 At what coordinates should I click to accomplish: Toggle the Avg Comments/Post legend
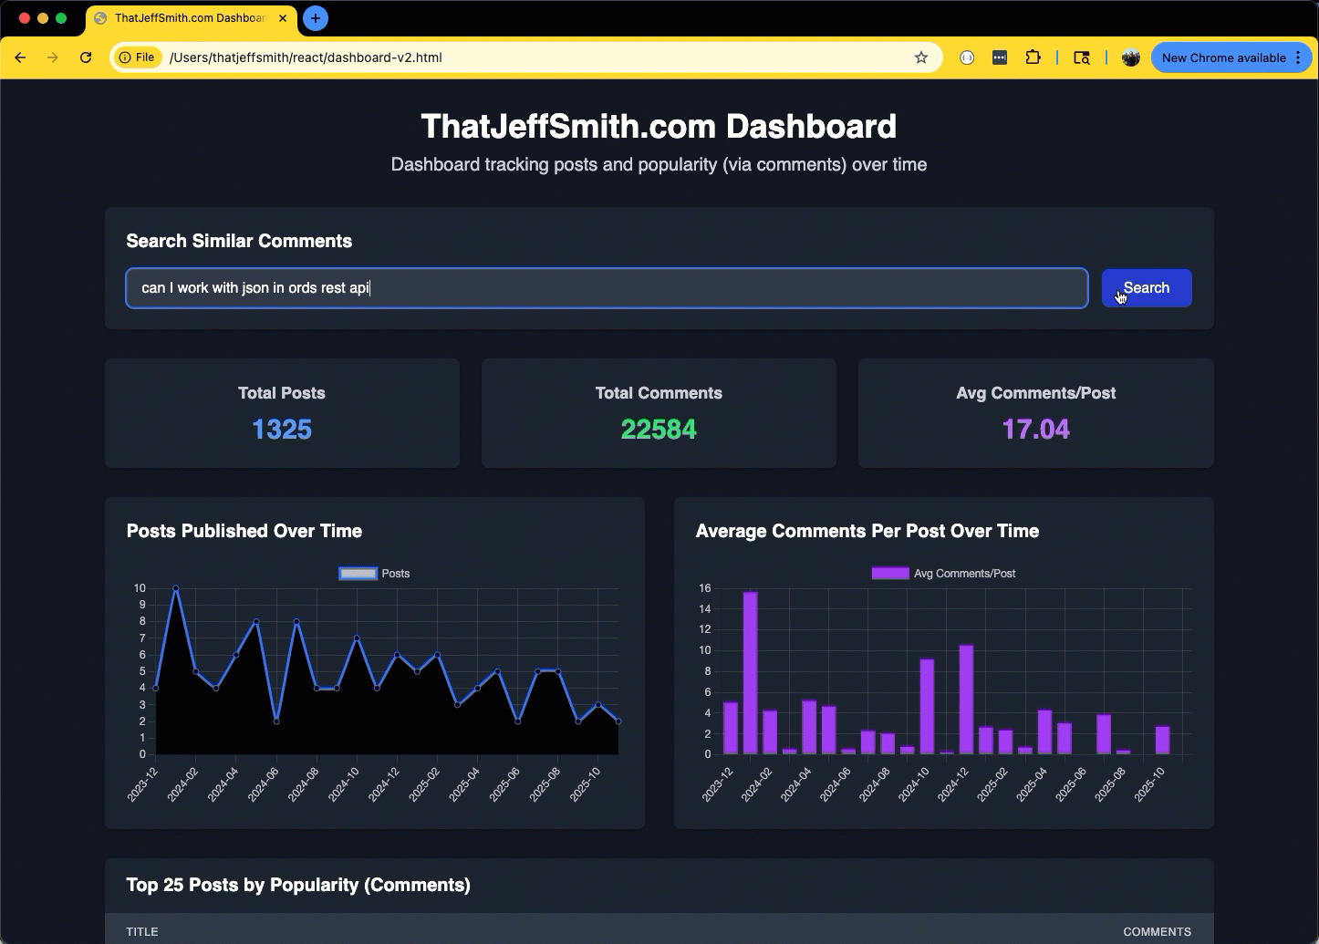tap(943, 574)
